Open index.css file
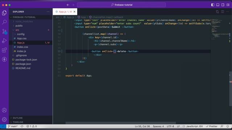 [31, 47]
